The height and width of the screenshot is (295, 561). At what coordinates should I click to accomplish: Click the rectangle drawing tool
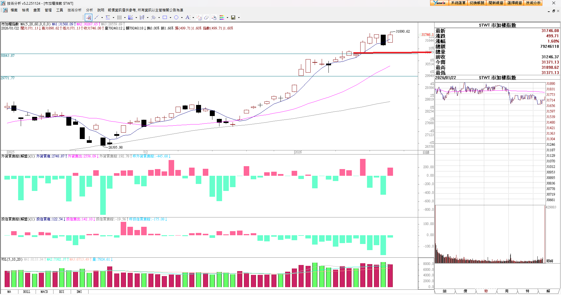(165, 17)
